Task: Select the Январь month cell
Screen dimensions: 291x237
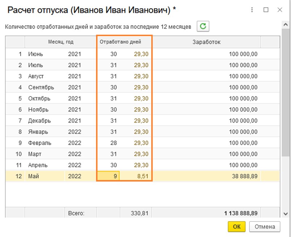Action: click(x=45, y=132)
